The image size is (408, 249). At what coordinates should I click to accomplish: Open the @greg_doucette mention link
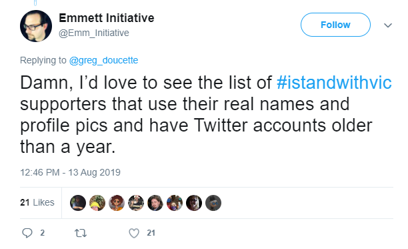point(103,60)
